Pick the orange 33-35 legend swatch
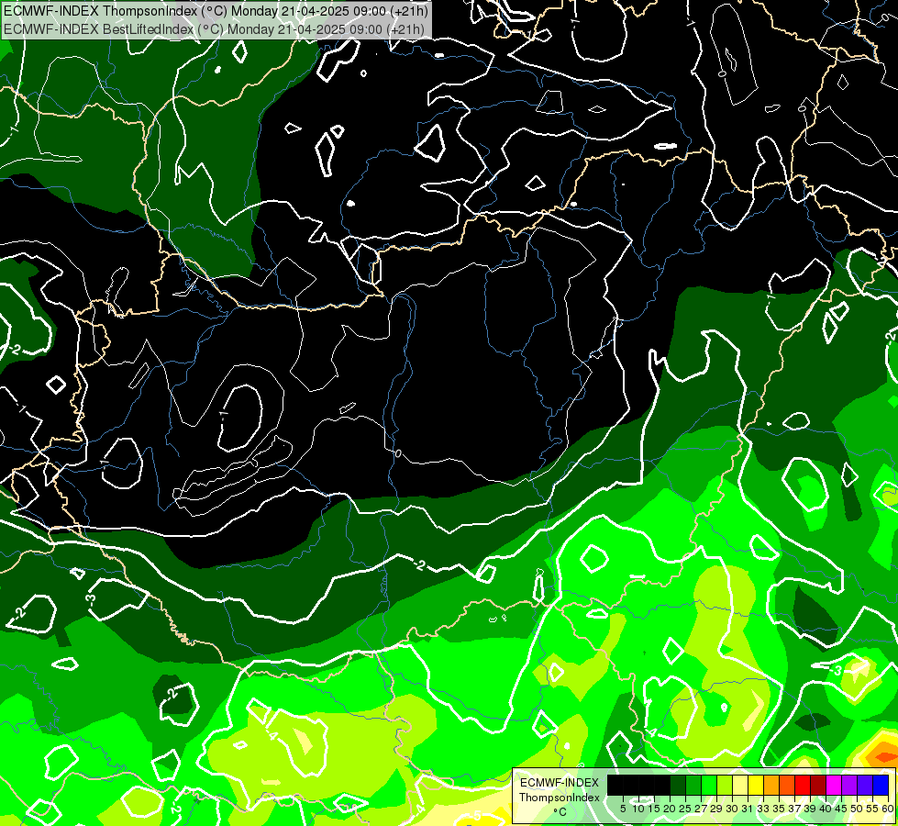The height and width of the screenshot is (826, 898). pyautogui.click(x=771, y=786)
